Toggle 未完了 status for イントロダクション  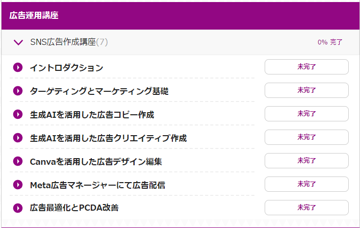point(306,67)
